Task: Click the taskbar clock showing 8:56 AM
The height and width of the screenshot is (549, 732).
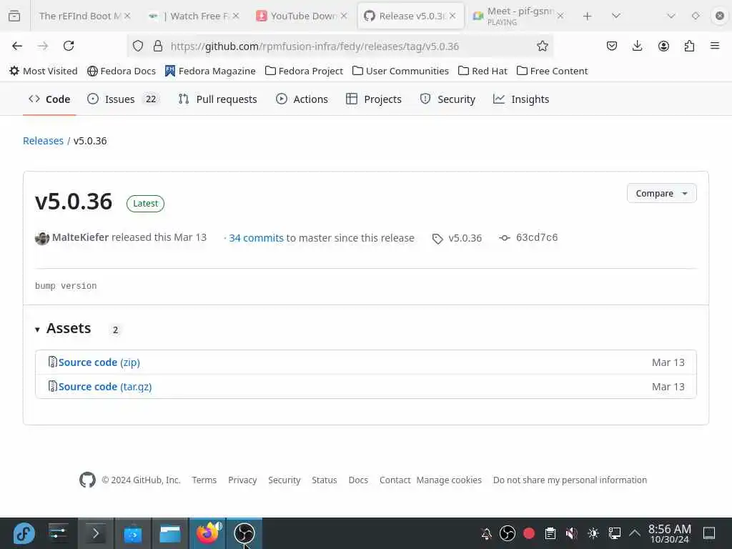Action: coord(669,533)
